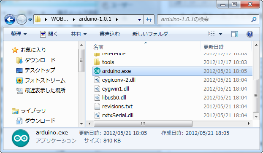This screenshot has width=263, height=153.
Task: Click the cygwin1.dll file icon
Action: (x=97, y=89)
